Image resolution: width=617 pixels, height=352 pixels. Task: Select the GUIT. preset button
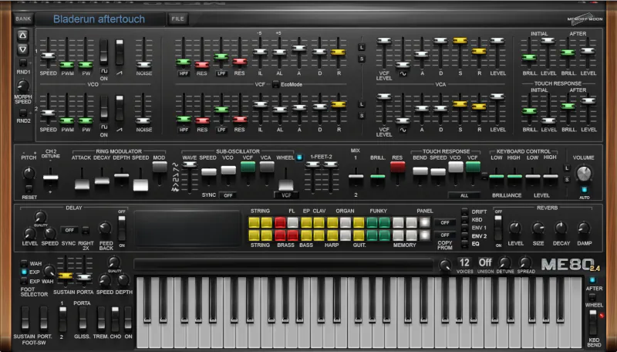tap(359, 235)
